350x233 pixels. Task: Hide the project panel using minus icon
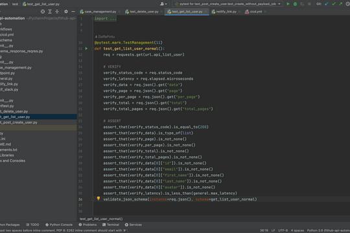pos(73,12)
